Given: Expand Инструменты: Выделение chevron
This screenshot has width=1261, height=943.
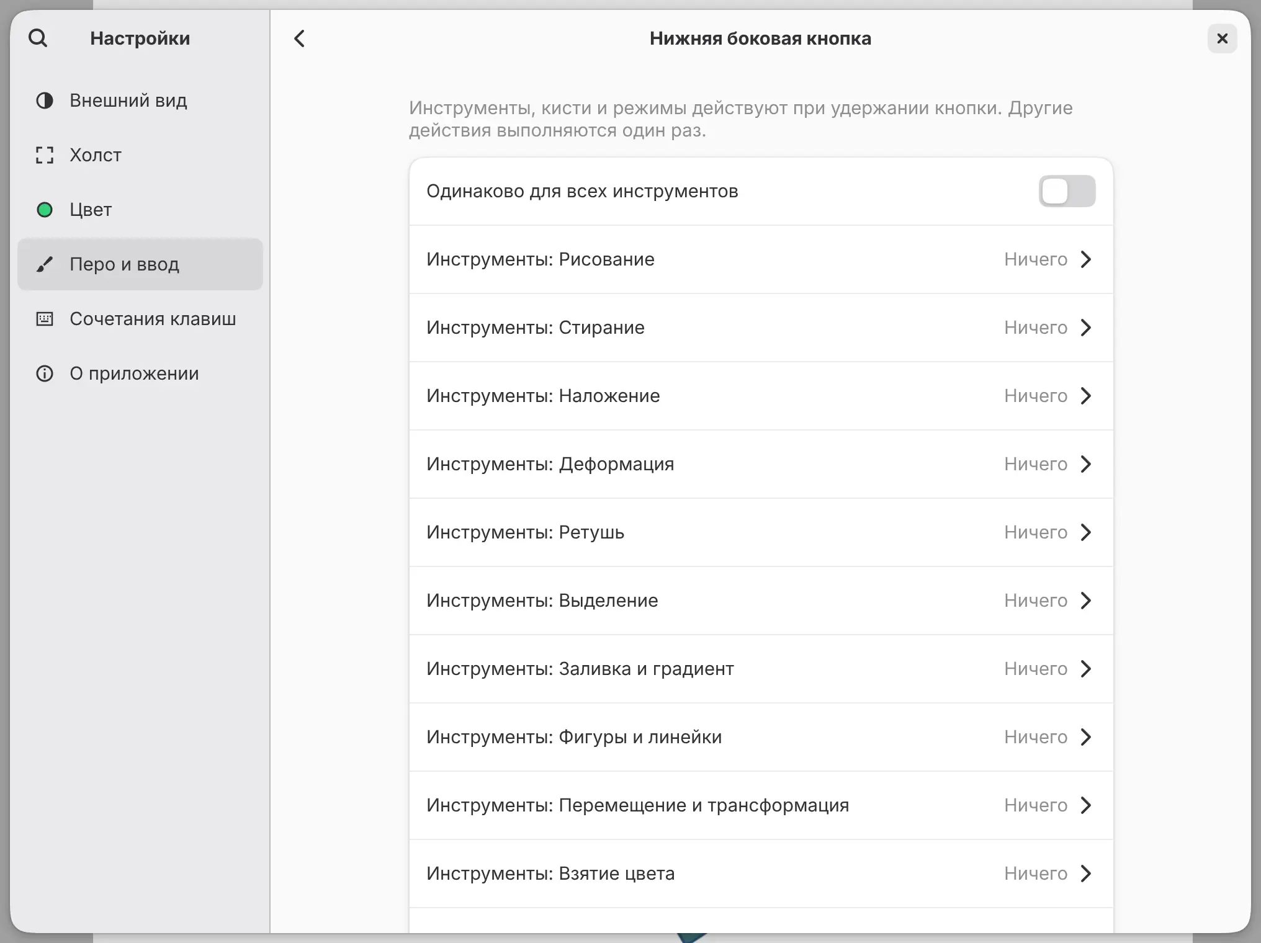Looking at the screenshot, I should coord(1085,601).
